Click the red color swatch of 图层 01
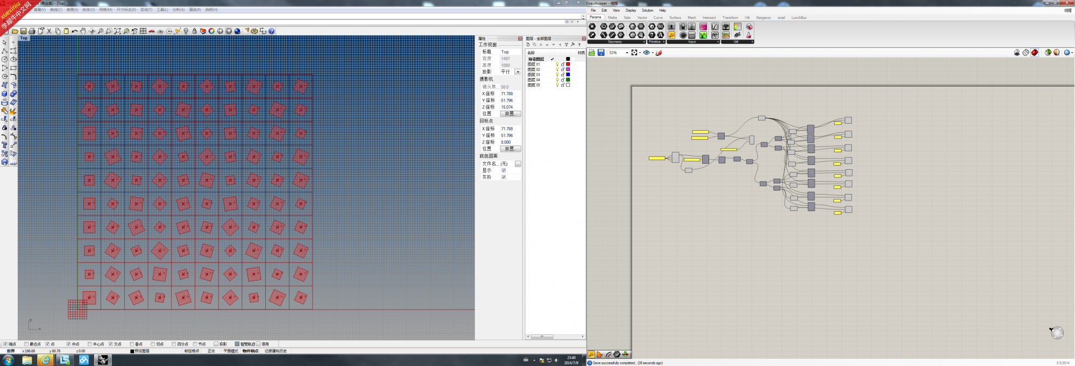 click(x=568, y=64)
